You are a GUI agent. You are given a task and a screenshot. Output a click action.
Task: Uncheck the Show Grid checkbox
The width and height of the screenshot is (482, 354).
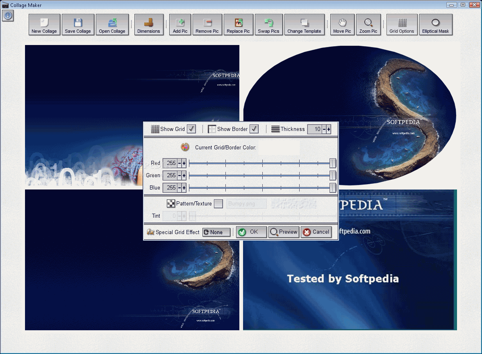coord(191,129)
